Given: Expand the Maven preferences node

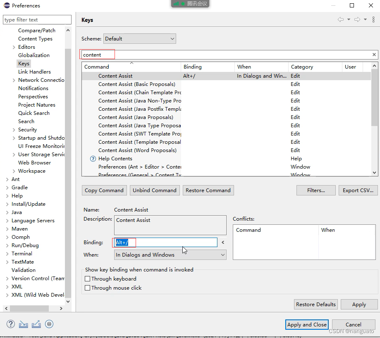Looking at the screenshot, I should pyautogui.click(x=7, y=229).
